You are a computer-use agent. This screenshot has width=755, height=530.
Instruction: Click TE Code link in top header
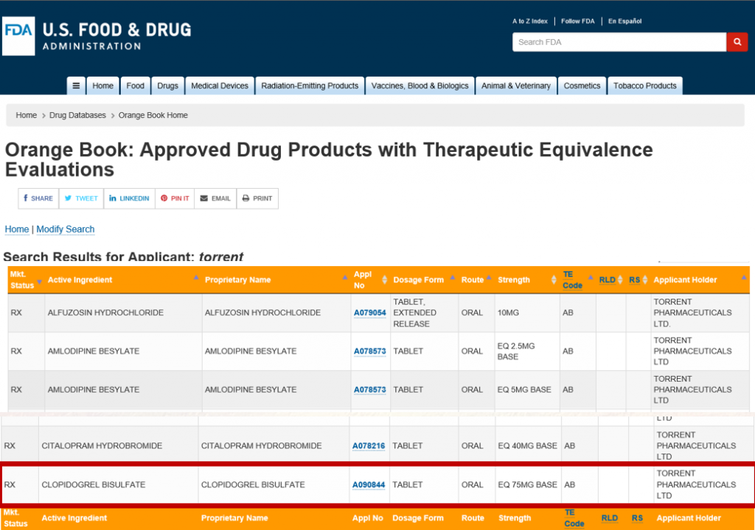click(x=572, y=279)
